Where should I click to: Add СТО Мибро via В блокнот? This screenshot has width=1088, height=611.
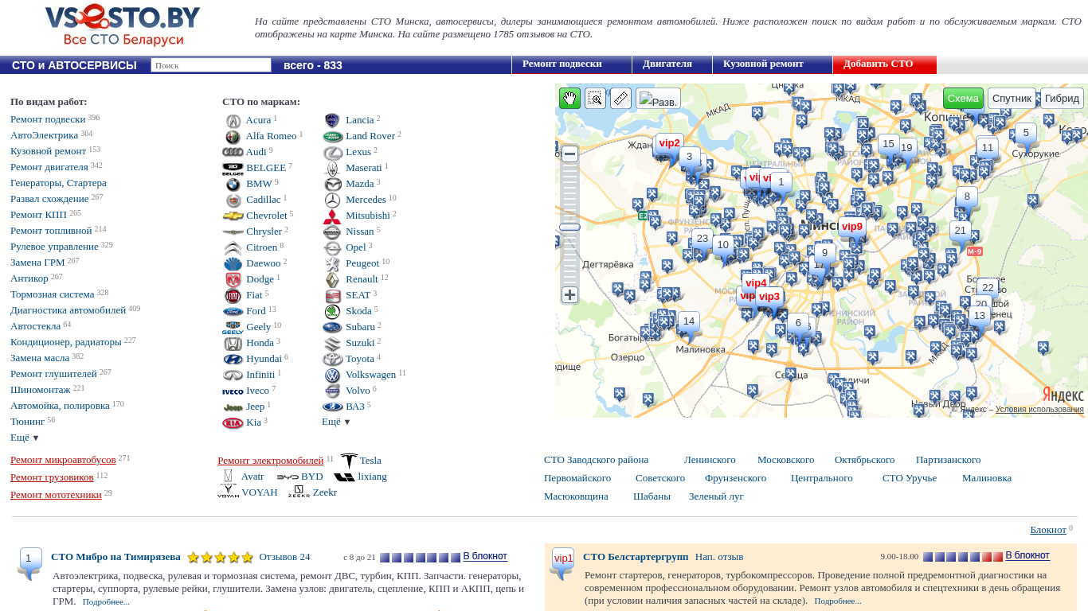pyautogui.click(x=485, y=556)
